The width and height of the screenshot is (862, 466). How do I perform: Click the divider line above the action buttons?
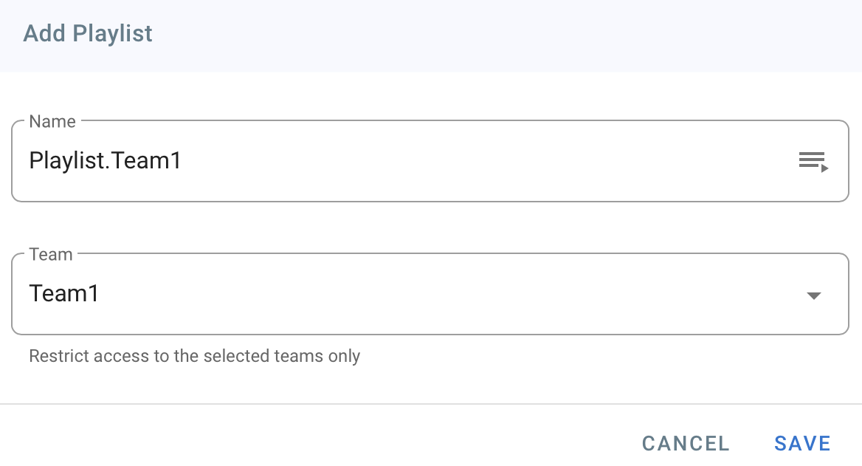pyautogui.click(x=431, y=404)
